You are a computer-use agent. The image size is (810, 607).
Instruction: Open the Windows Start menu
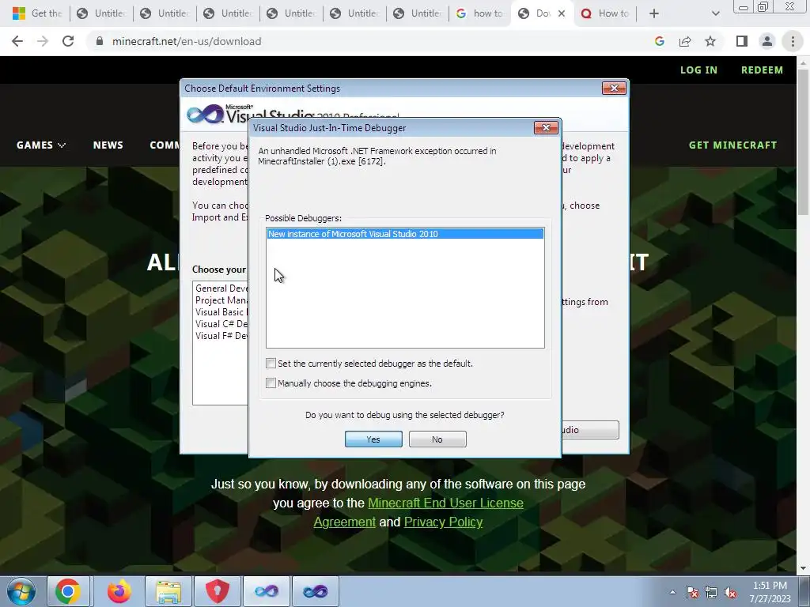(21, 591)
